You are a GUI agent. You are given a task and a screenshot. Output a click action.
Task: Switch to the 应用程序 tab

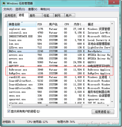[x=10, y=15]
